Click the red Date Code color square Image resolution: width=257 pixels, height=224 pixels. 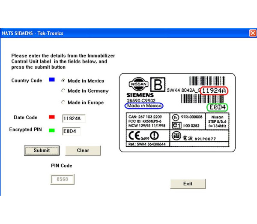51,117
